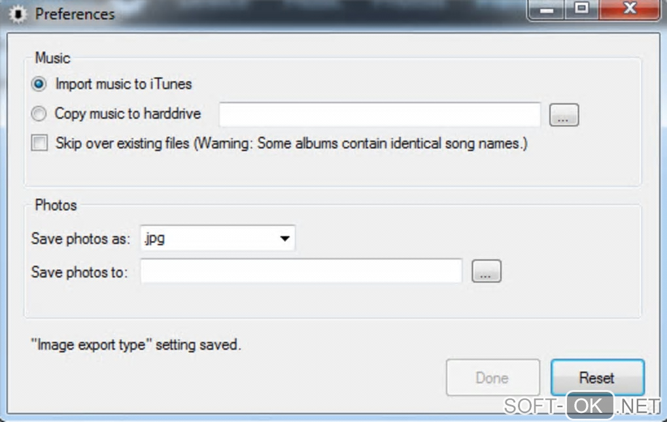Click the Music group label
The width and height of the screenshot is (667, 422).
click(52, 57)
